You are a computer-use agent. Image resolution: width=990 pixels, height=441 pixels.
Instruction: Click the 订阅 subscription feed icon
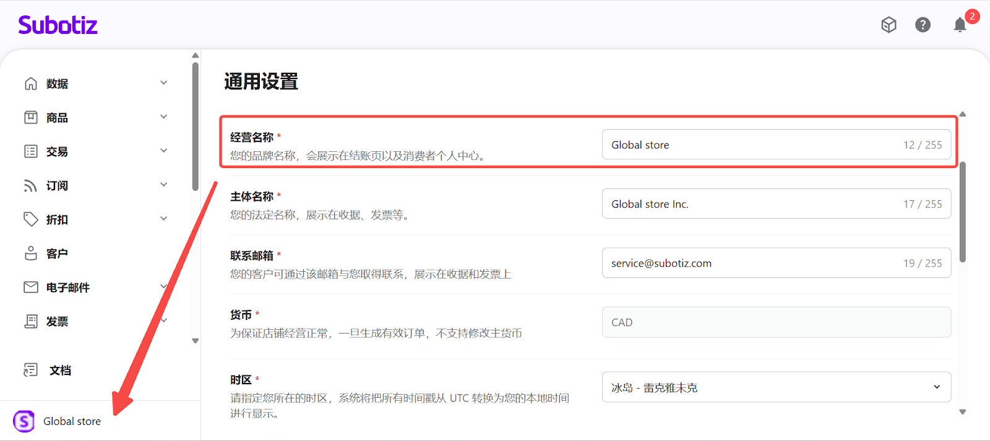pos(30,185)
